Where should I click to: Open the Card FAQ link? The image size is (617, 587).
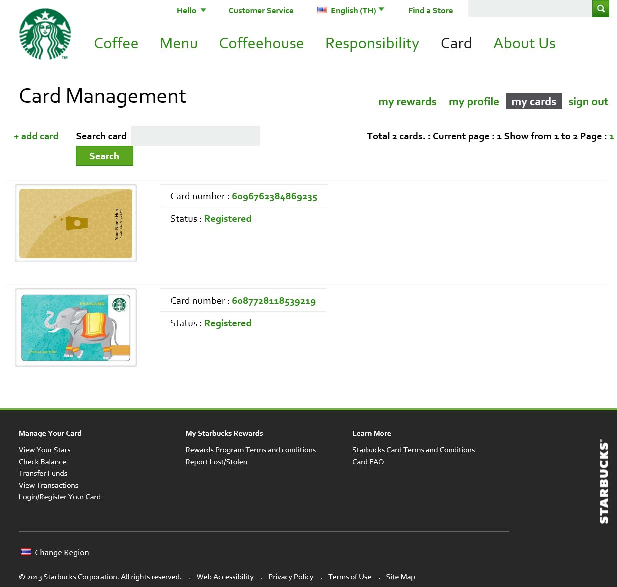pyautogui.click(x=368, y=462)
